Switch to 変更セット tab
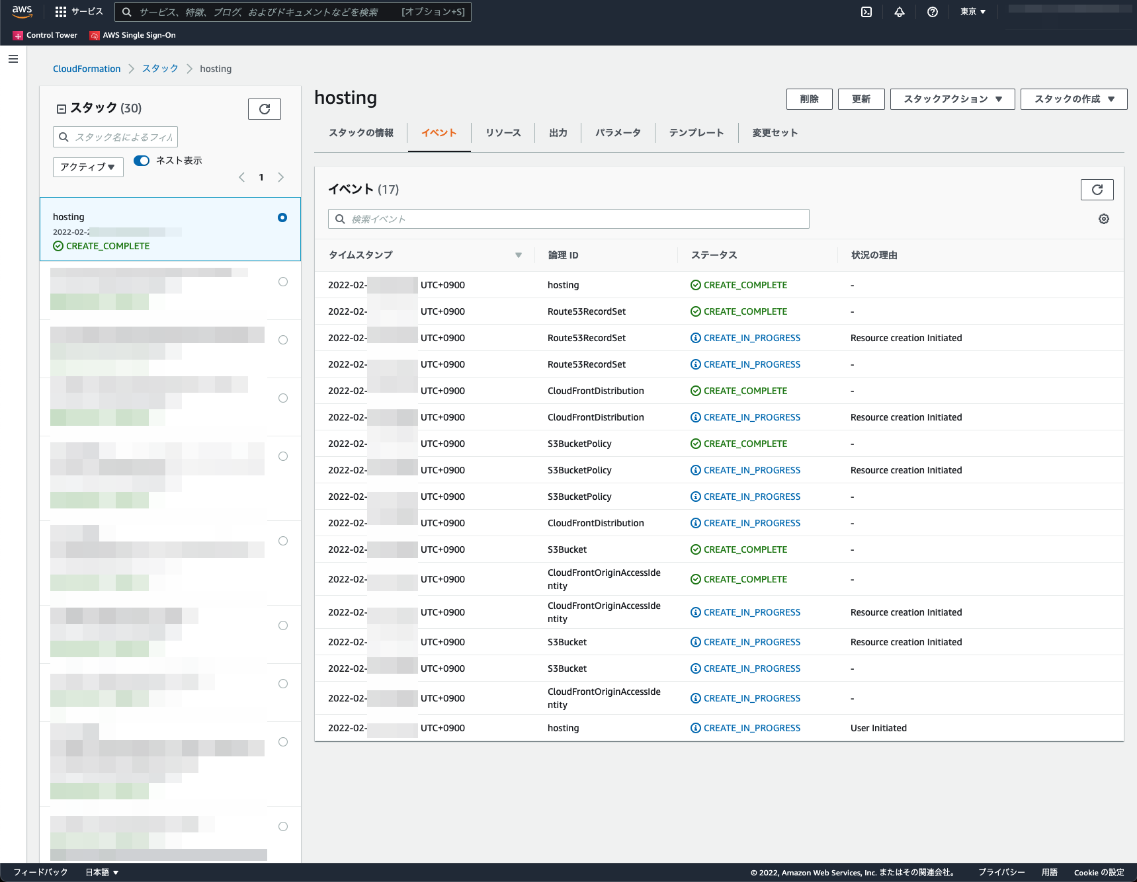1137x882 pixels. pyautogui.click(x=775, y=133)
